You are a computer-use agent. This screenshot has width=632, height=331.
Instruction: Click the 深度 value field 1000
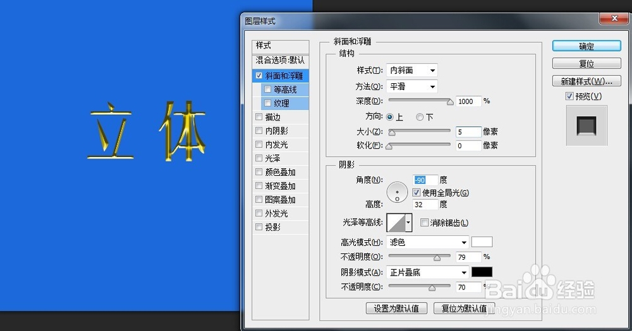coord(469,102)
